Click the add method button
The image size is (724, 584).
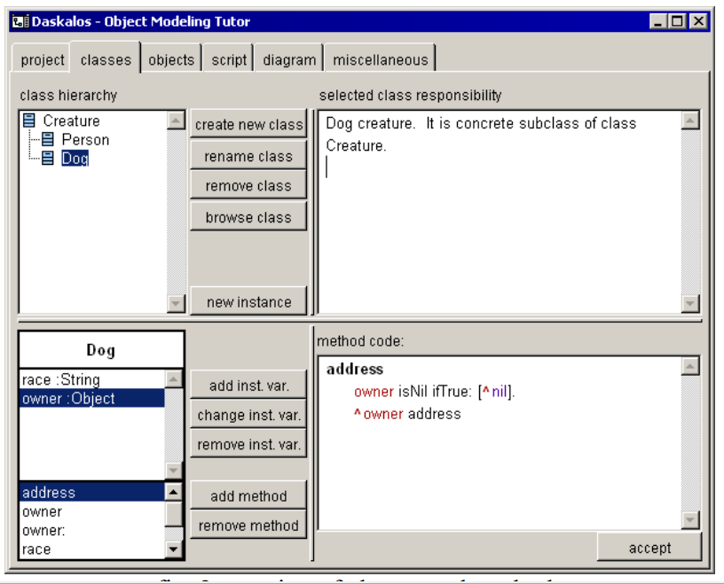click(x=248, y=496)
